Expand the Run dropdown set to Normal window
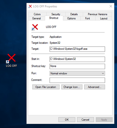This screenshot has height=128, width=117. coord(77,73)
